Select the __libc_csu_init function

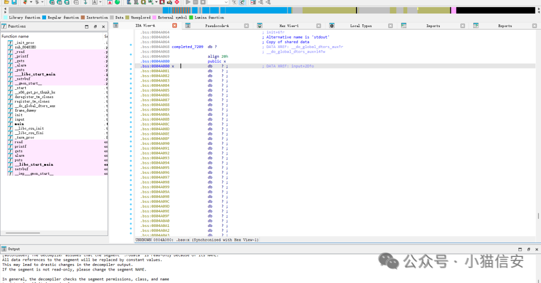57,128
